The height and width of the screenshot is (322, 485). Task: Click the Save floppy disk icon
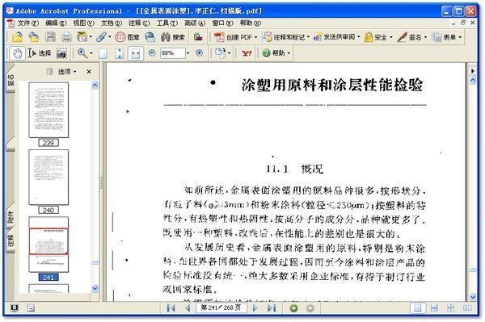click(50, 37)
